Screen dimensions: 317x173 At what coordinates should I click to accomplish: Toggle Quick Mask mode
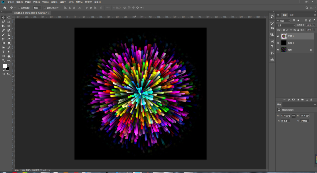tap(3, 74)
